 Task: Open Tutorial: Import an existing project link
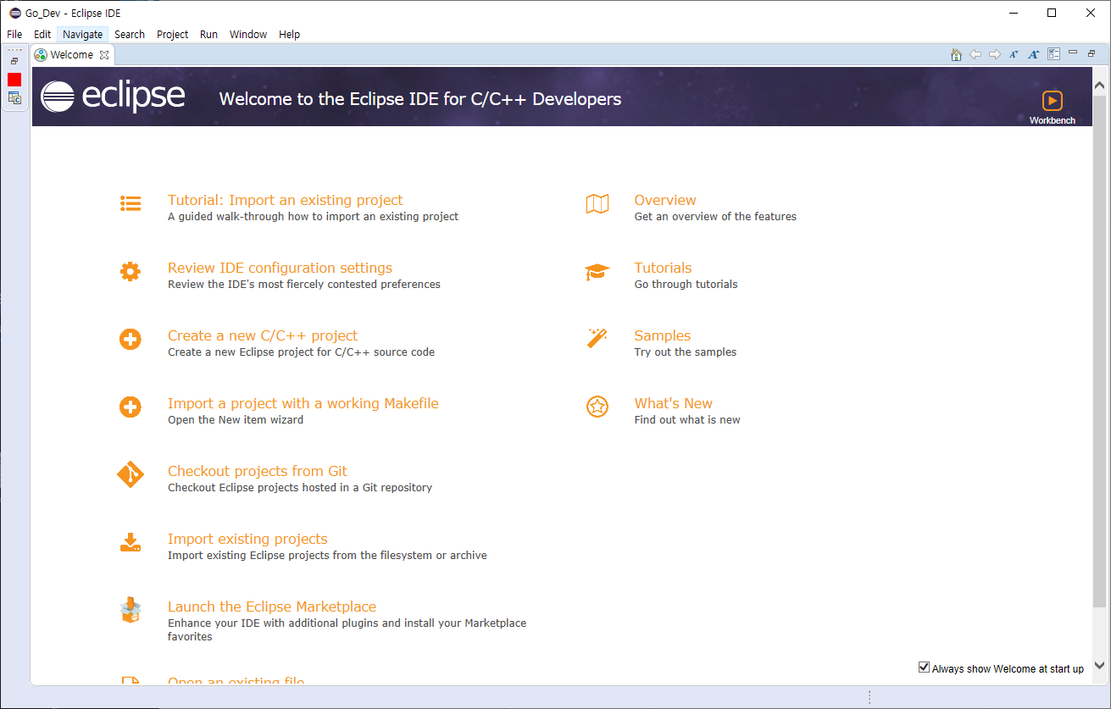(x=286, y=200)
